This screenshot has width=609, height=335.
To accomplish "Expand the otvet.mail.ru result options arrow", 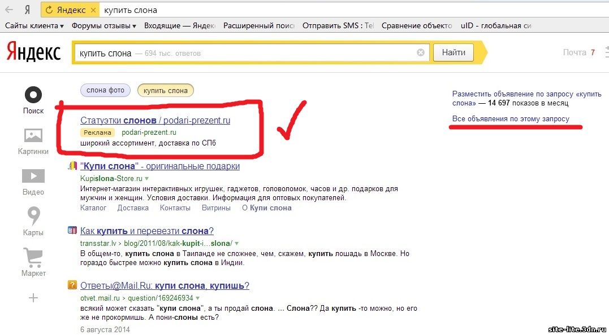I will pyautogui.click(x=198, y=298).
